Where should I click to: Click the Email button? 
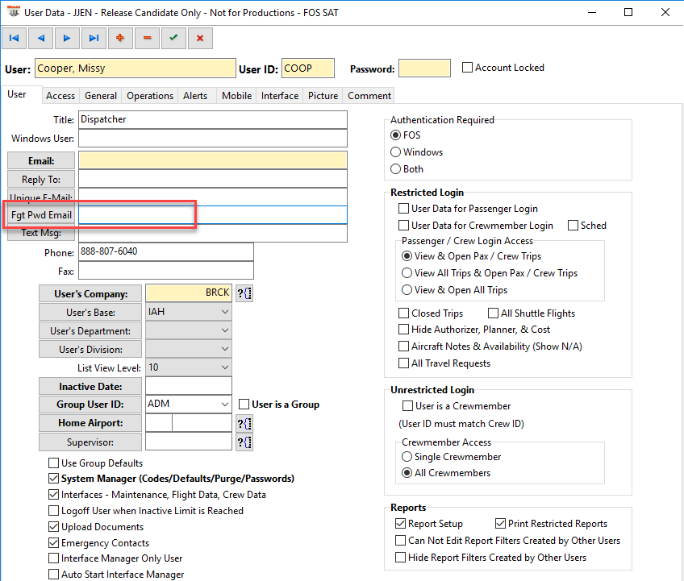pos(41,161)
